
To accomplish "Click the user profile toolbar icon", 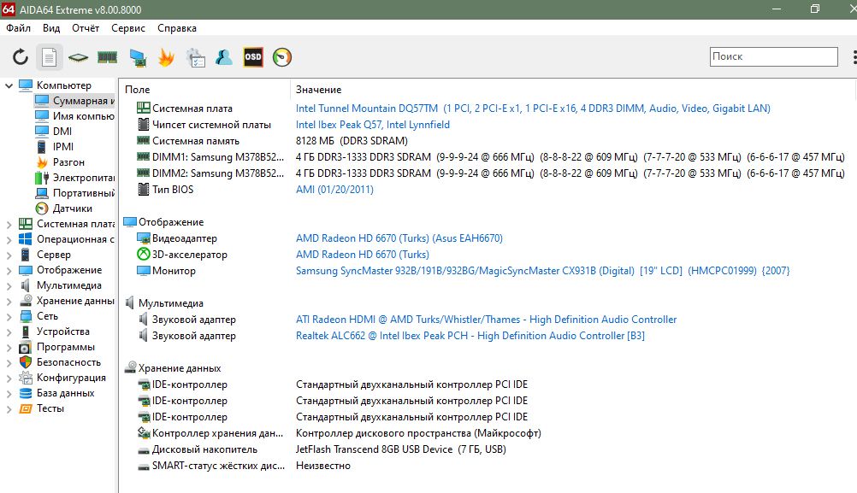I will pyautogui.click(x=224, y=56).
